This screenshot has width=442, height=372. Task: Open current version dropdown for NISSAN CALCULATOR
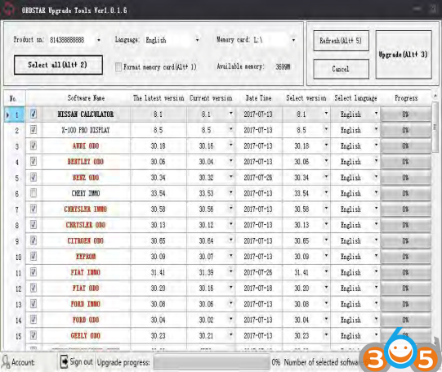[231, 114]
